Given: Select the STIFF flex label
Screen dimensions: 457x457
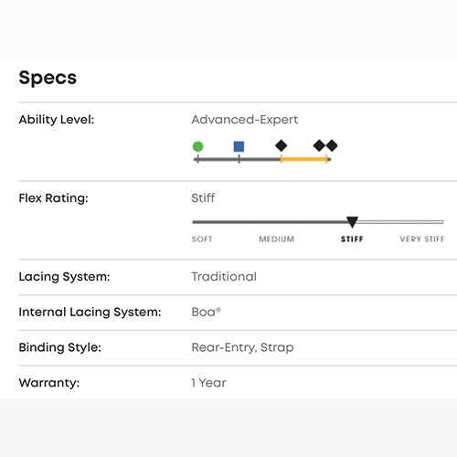Looking at the screenshot, I should (x=352, y=239).
